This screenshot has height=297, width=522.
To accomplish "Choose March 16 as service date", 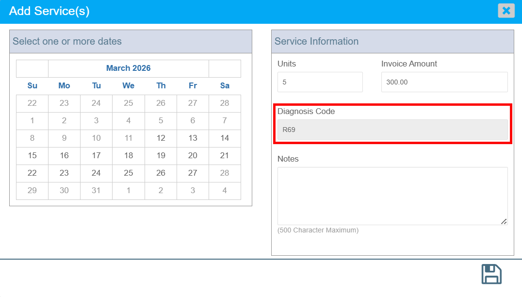I will pos(64,156).
